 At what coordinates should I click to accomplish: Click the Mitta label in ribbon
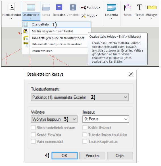128,15
